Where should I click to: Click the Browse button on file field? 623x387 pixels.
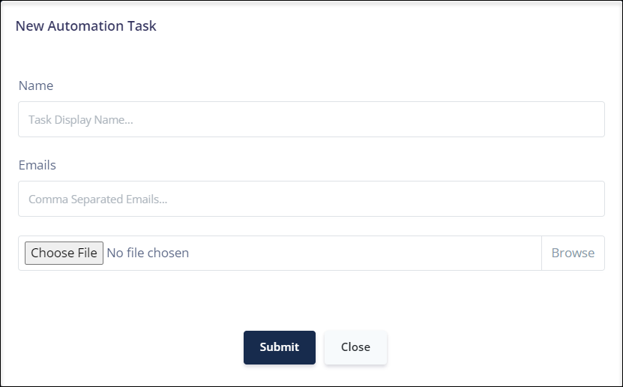pyautogui.click(x=573, y=253)
